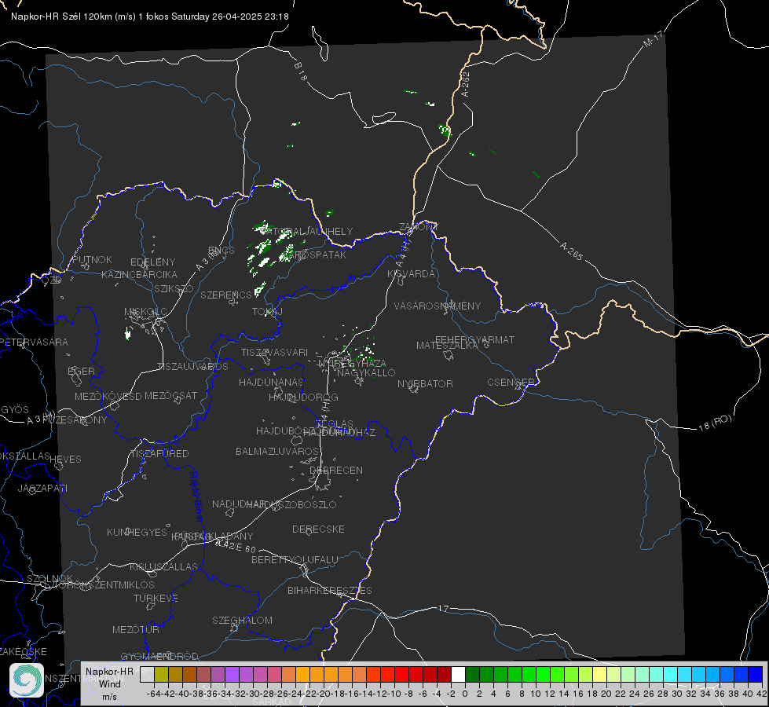Click the DERECSKE label

318,529
